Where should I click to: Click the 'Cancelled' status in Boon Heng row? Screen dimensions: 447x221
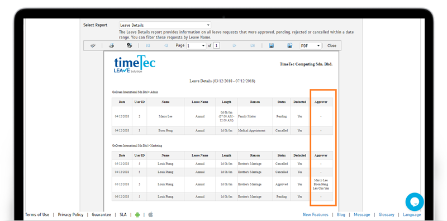282,130
